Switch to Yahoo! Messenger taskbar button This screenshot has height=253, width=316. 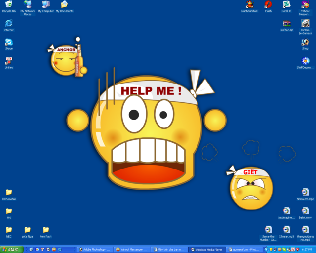click(132, 250)
